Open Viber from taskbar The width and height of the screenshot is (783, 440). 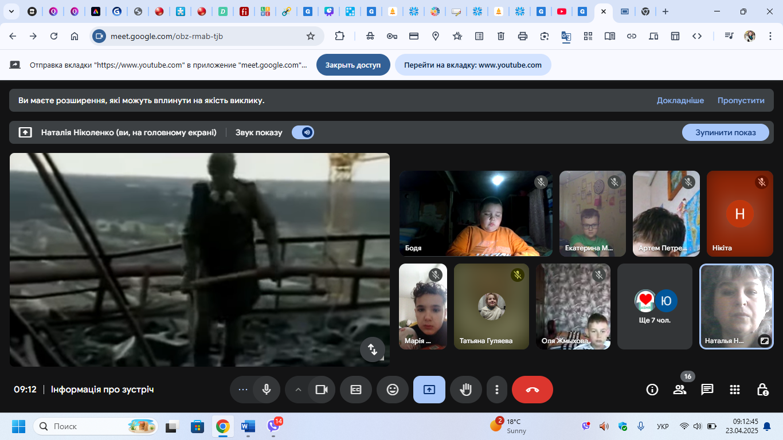pyautogui.click(x=274, y=426)
